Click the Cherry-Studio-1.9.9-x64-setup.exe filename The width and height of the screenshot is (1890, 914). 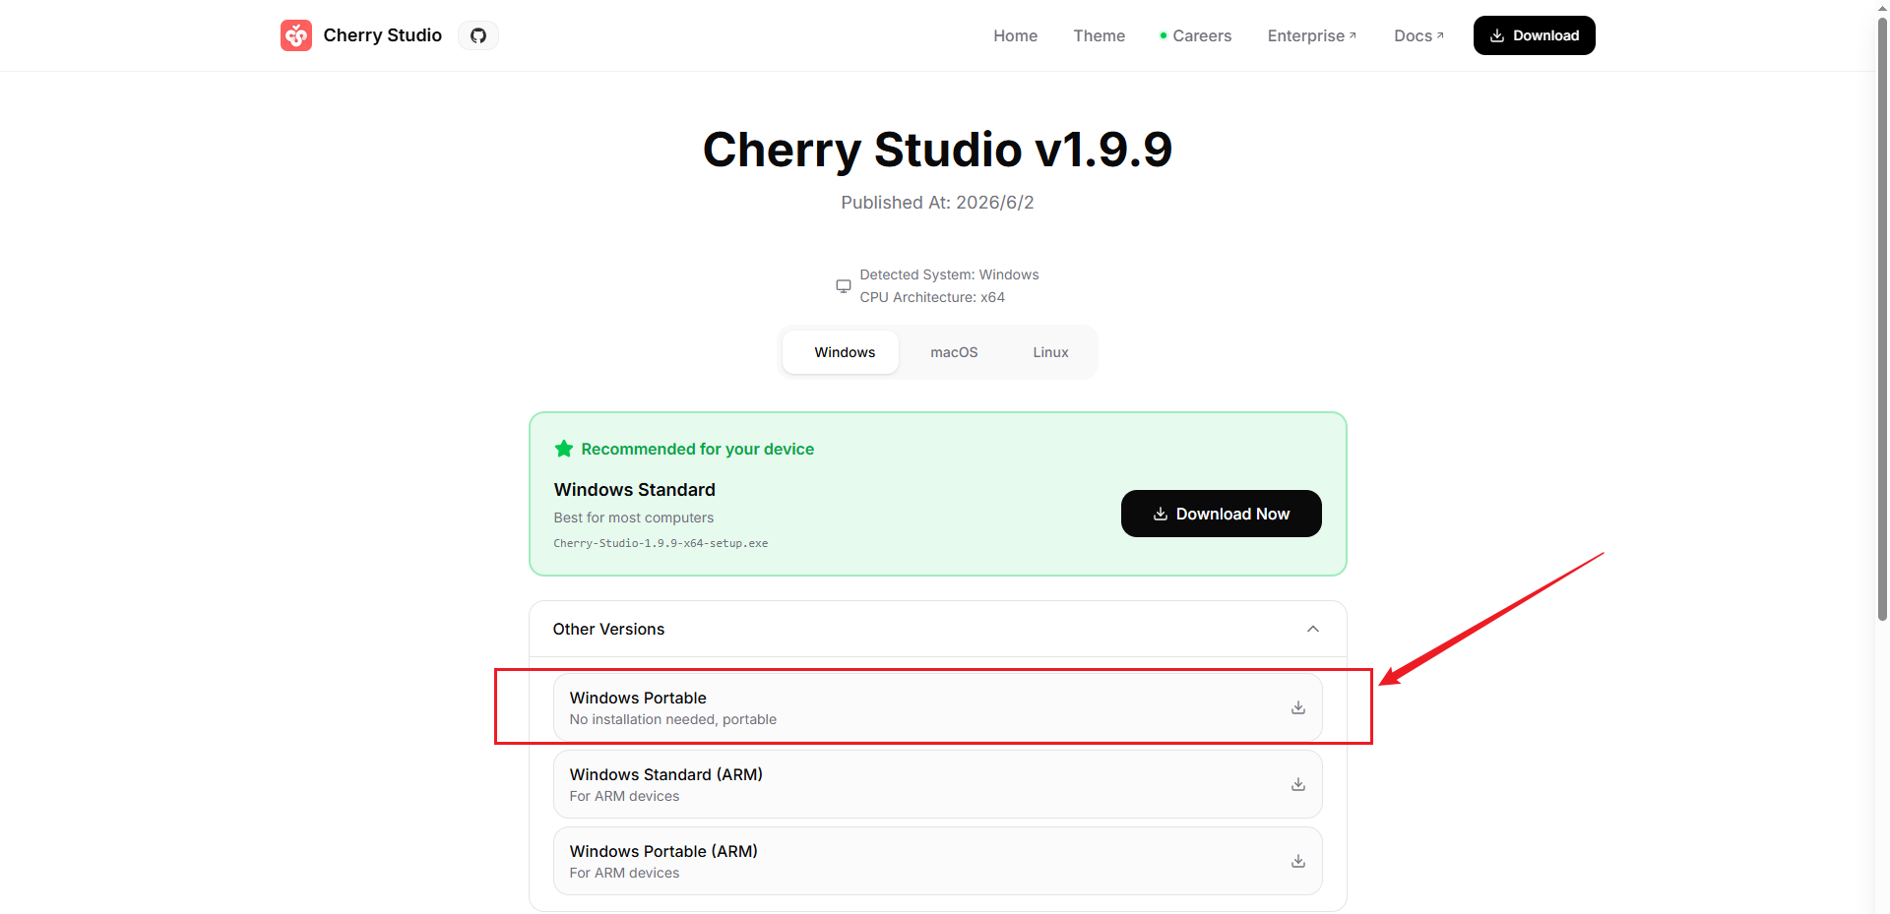(661, 543)
